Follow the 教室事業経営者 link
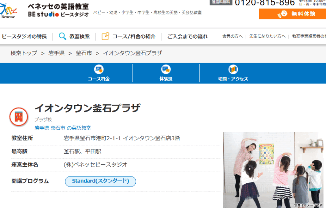Screen dimensions: 326x208 pyautogui.click(x=309, y=36)
